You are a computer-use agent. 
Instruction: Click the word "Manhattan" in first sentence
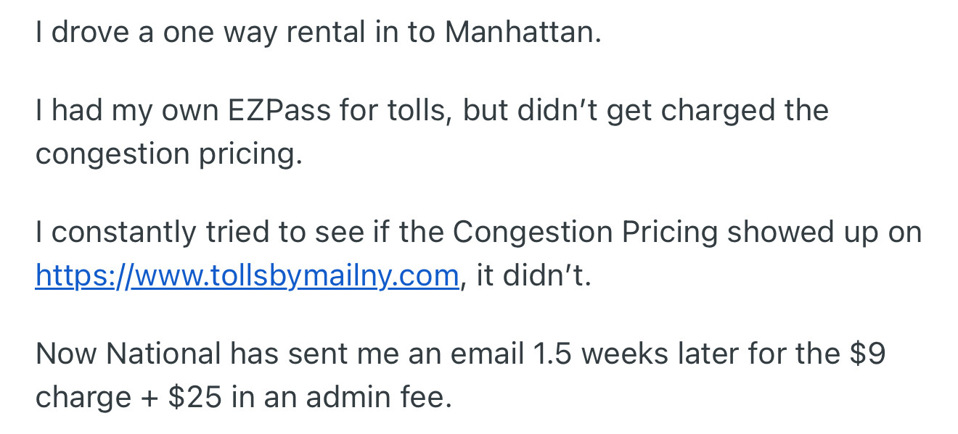tap(523, 33)
